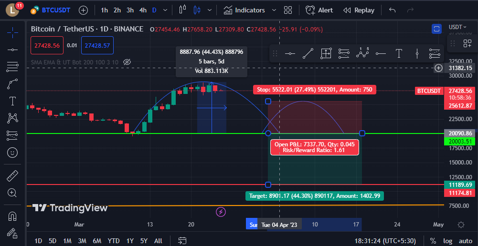Switch to the 4h timeframe

click(x=143, y=10)
